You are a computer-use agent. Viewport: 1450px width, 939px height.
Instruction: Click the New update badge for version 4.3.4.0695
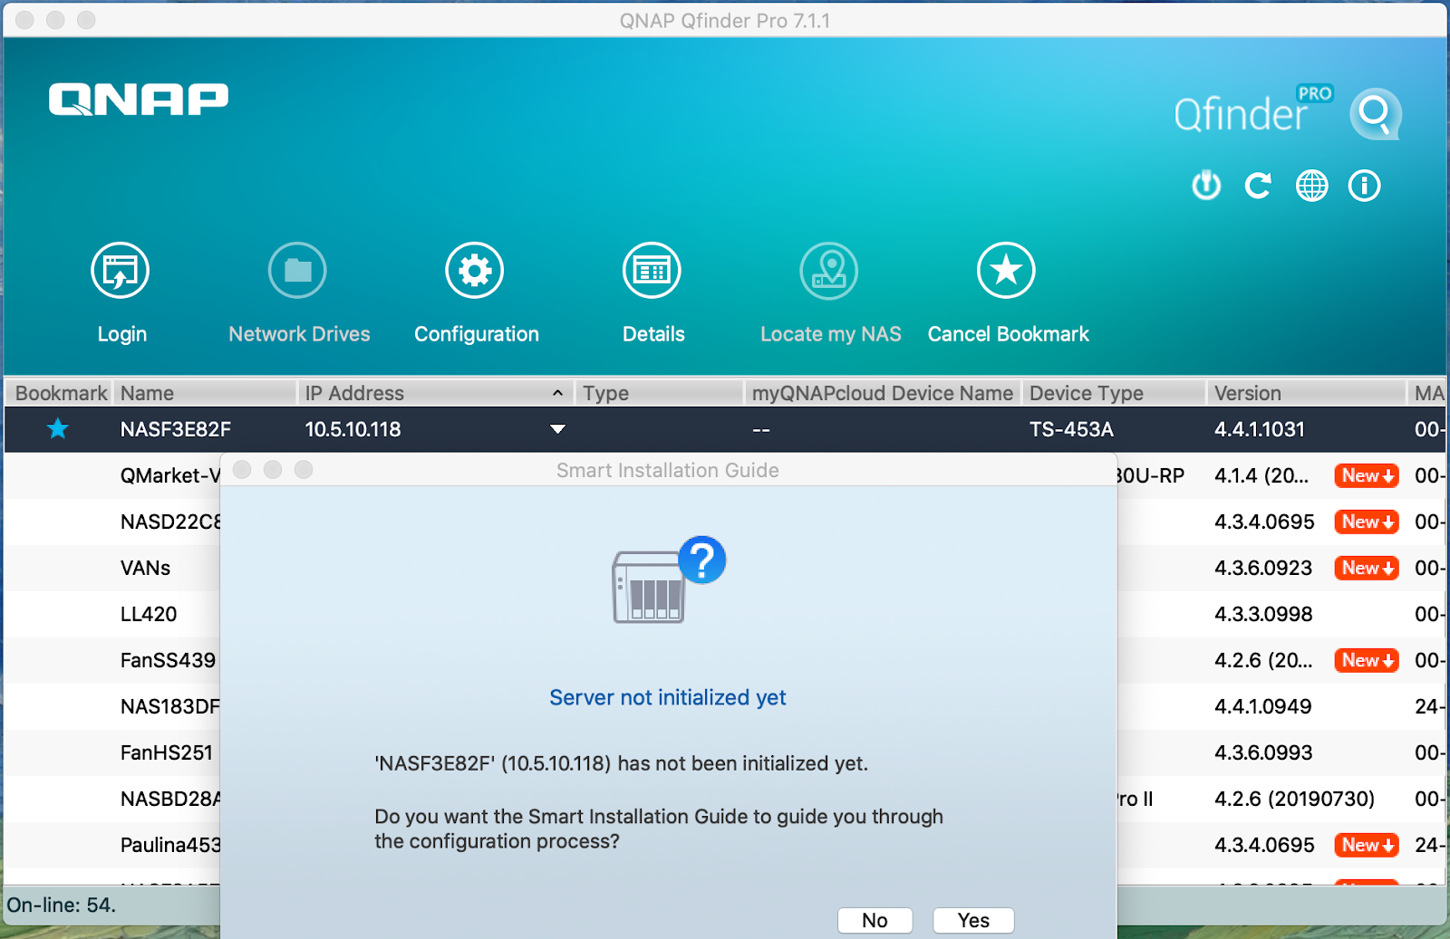coord(1366,522)
